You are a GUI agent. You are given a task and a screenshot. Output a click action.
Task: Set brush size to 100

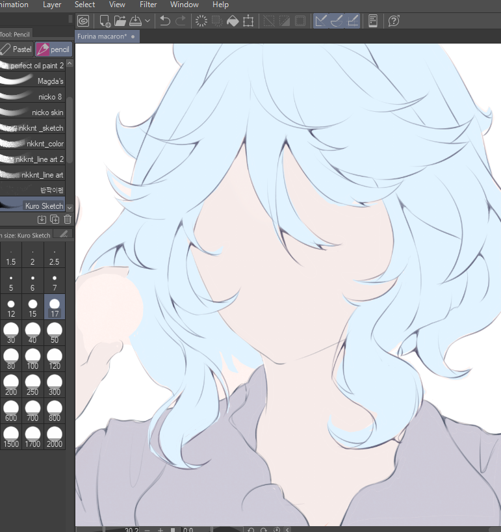32,359
